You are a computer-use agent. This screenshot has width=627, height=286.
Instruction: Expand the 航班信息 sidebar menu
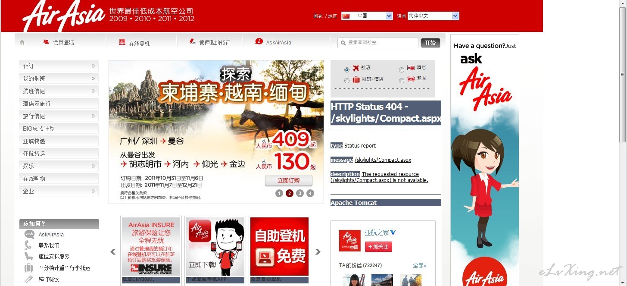tap(59, 91)
